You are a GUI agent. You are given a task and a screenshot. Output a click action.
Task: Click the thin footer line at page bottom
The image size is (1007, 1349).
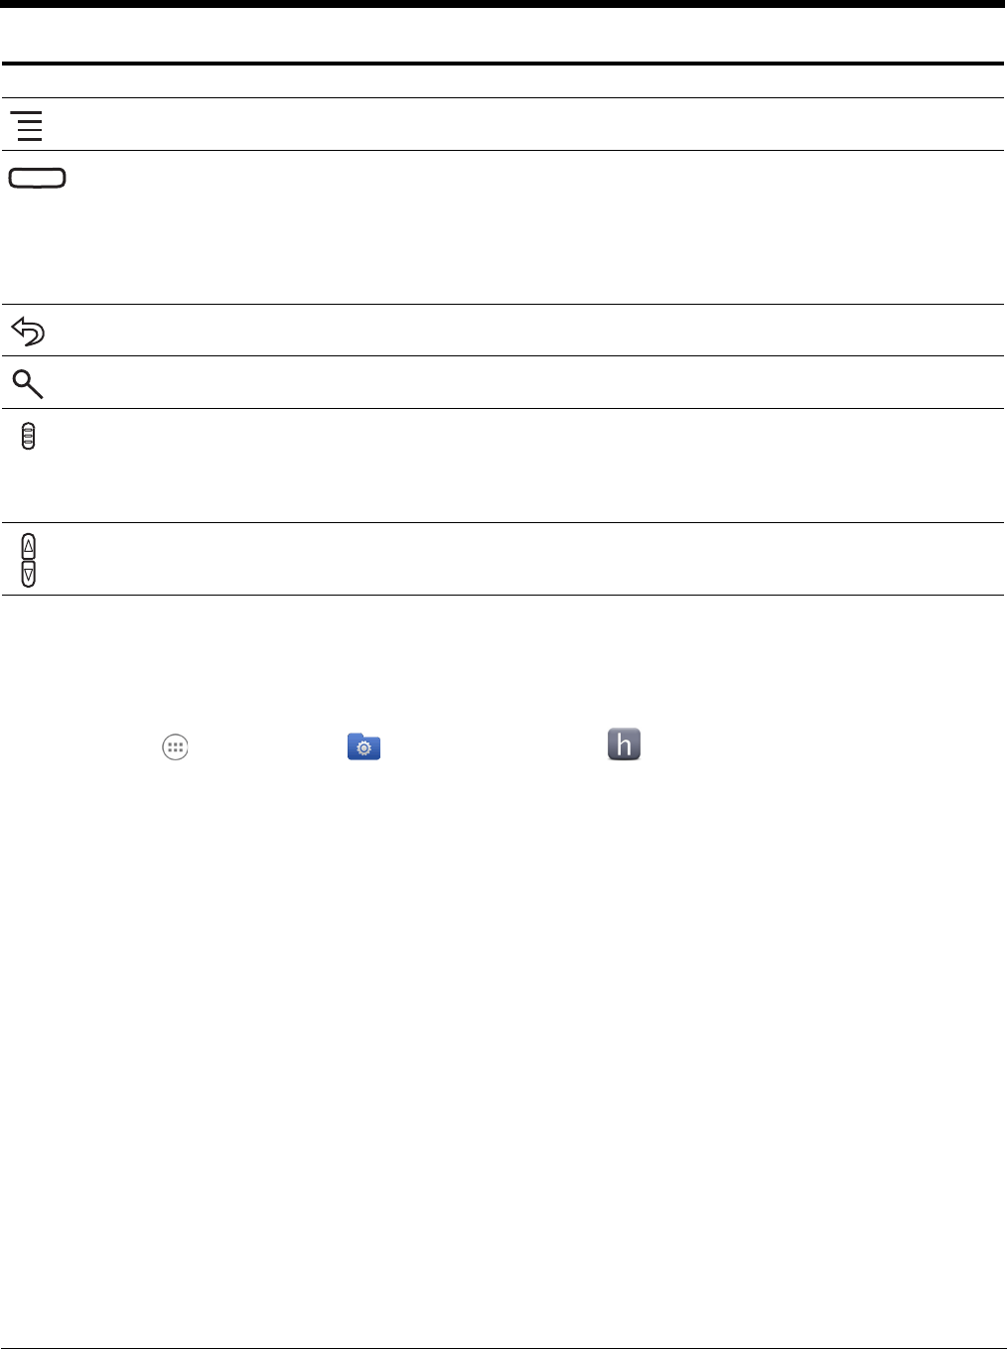pos(503,1347)
